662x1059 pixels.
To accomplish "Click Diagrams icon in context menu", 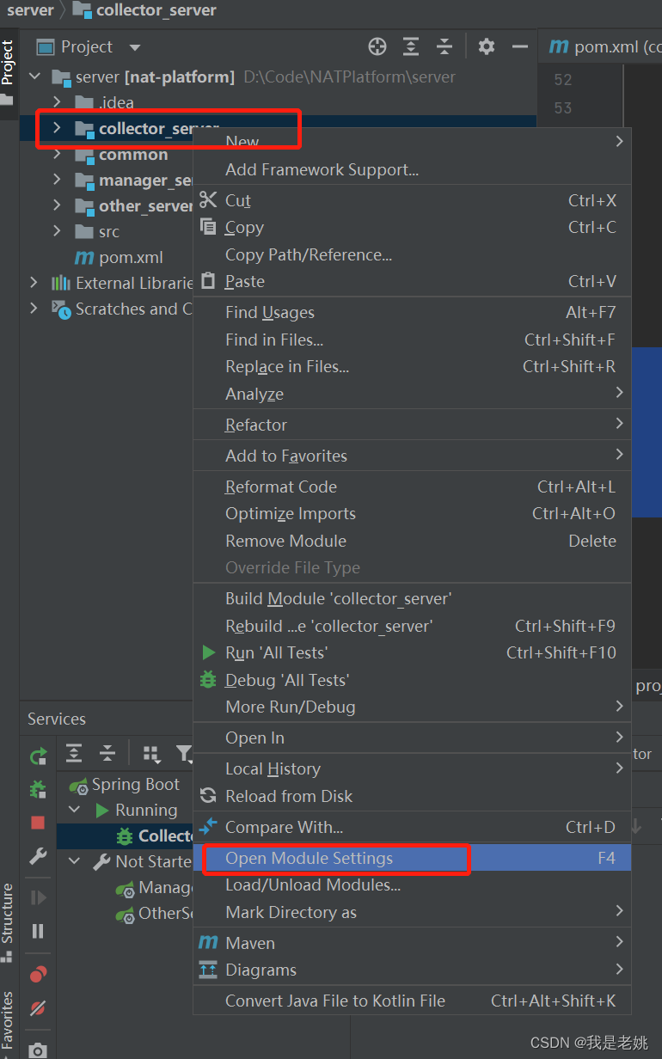I will pyautogui.click(x=208, y=970).
